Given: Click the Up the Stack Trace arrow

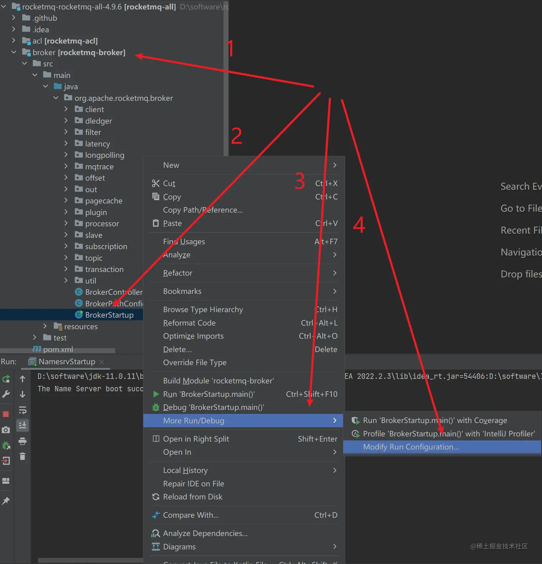Looking at the screenshot, I should [x=22, y=379].
